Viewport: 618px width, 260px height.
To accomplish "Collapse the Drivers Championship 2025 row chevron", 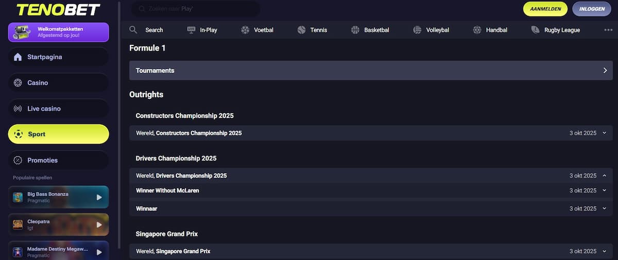I will [x=605, y=176].
